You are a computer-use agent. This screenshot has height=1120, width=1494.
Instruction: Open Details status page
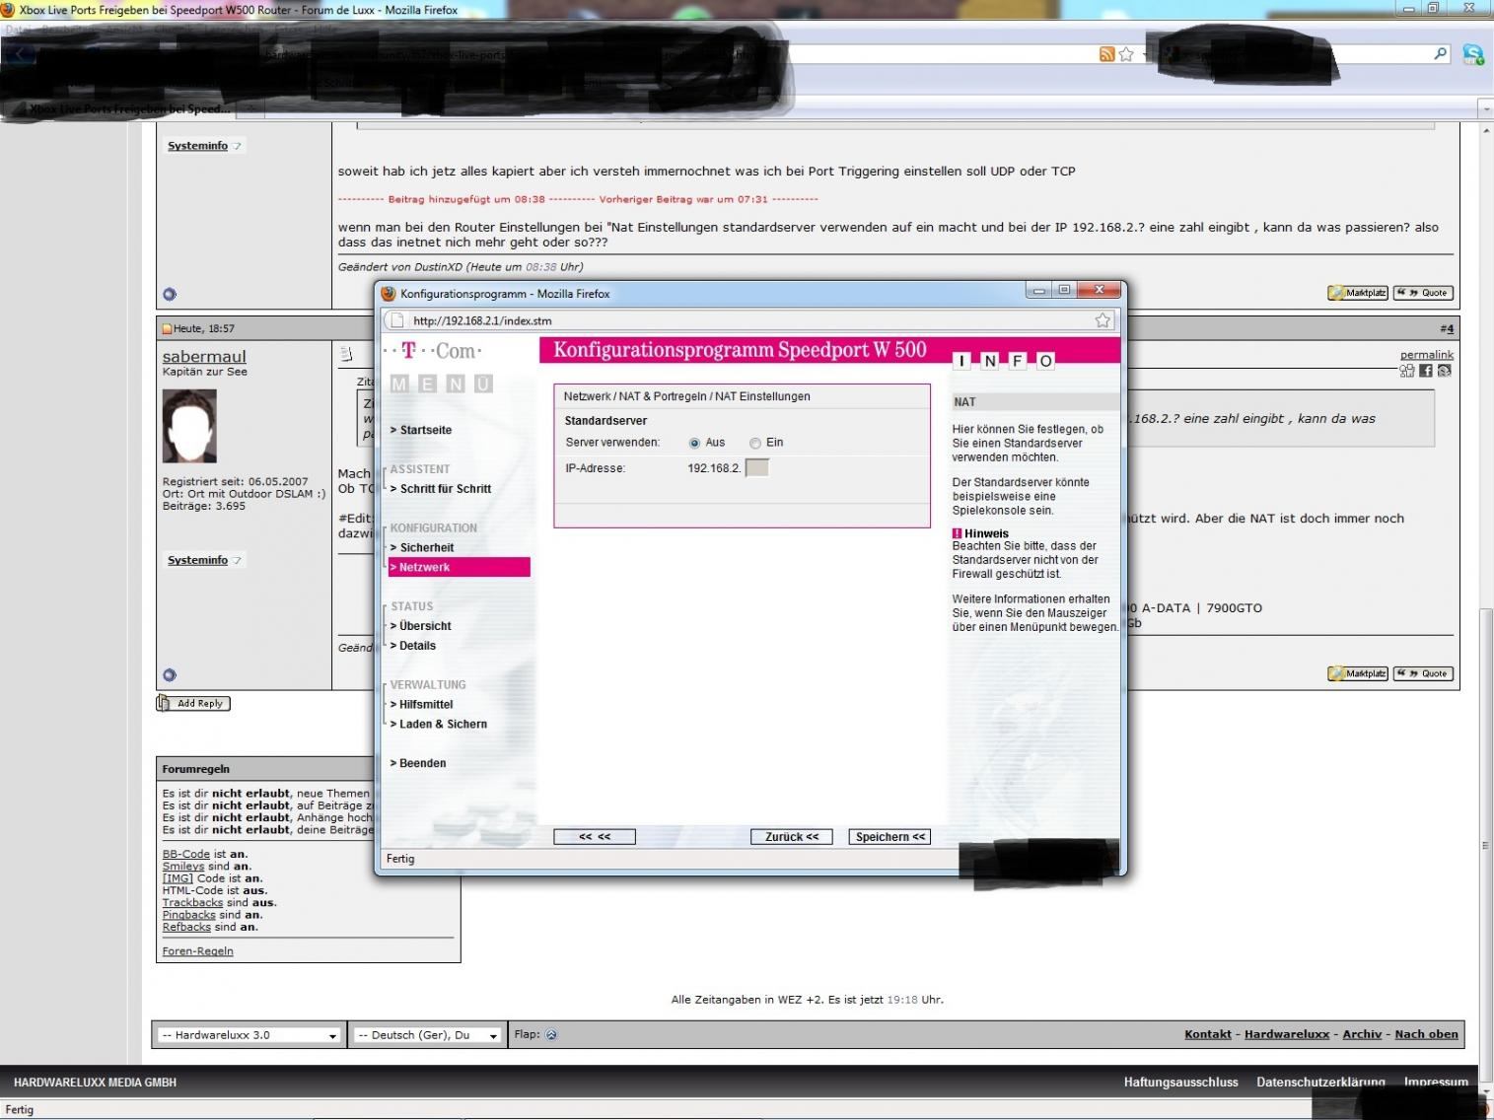click(x=413, y=646)
